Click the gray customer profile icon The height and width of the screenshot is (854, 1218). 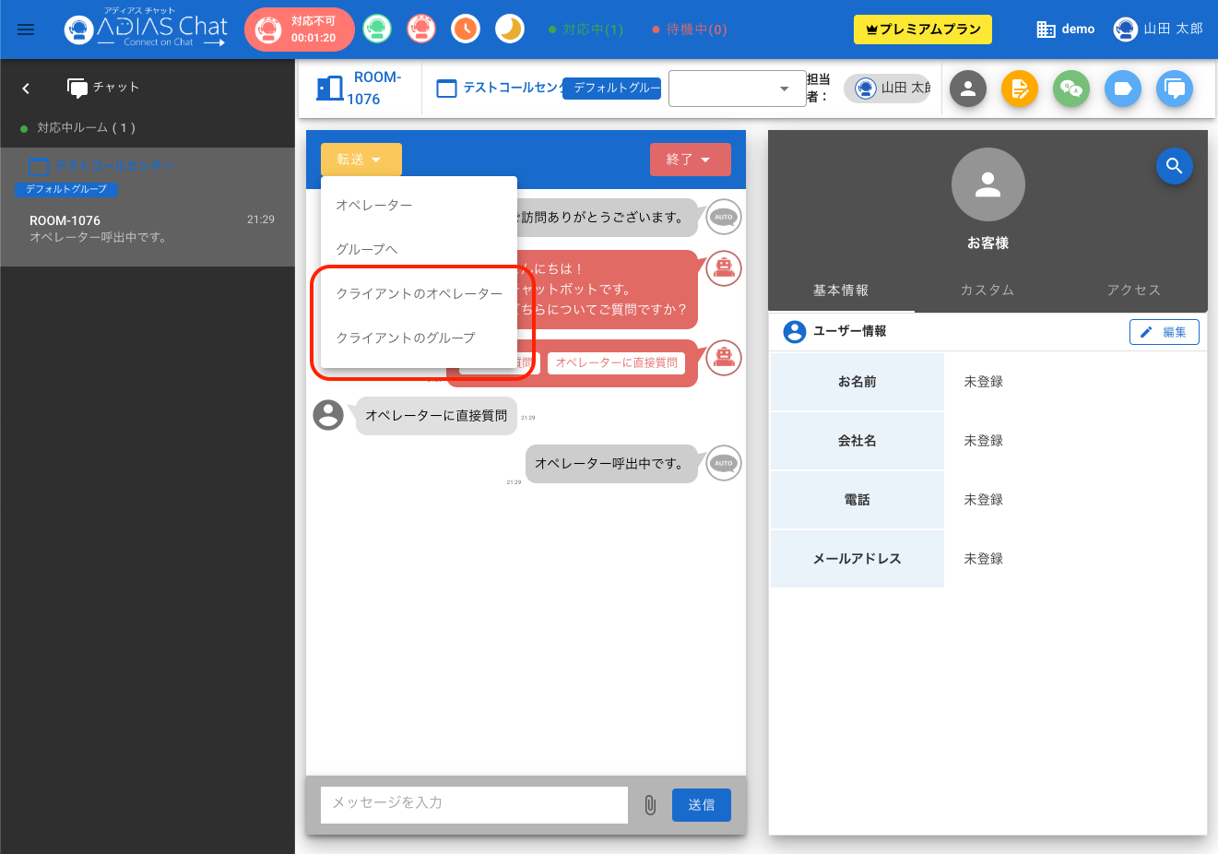click(968, 89)
